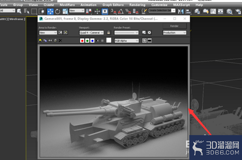
Task: Open the reference coordinate system View dropdown
Action: (x=77, y=11)
